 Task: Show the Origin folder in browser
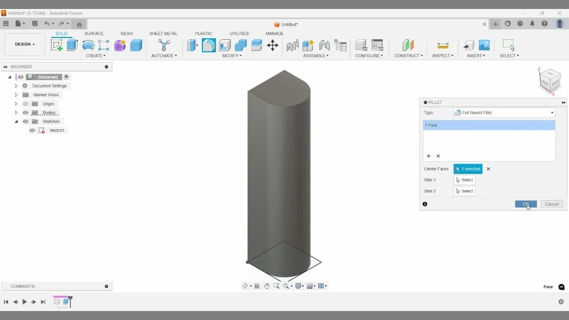(26, 103)
